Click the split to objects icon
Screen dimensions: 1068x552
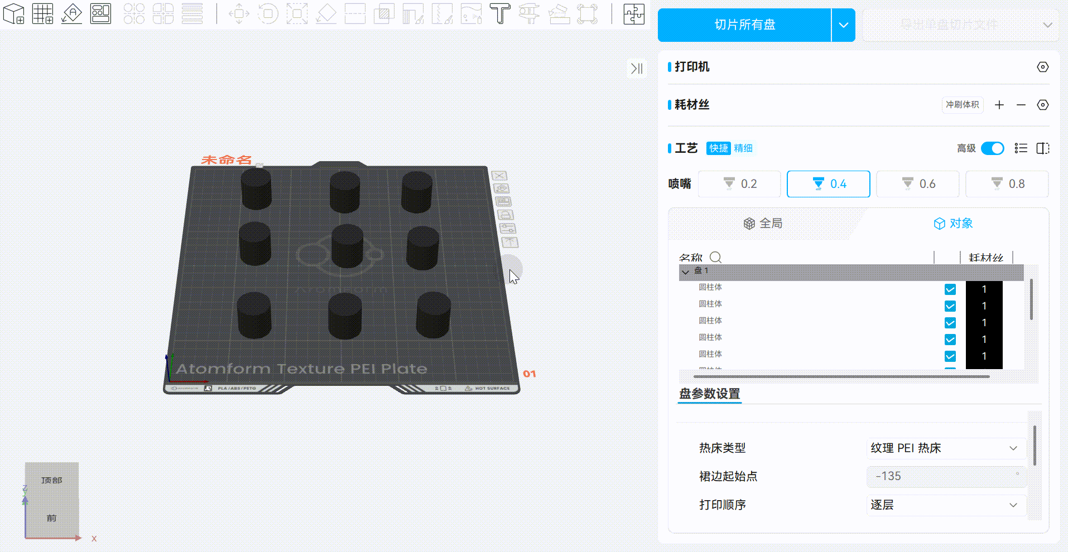click(134, 13)
